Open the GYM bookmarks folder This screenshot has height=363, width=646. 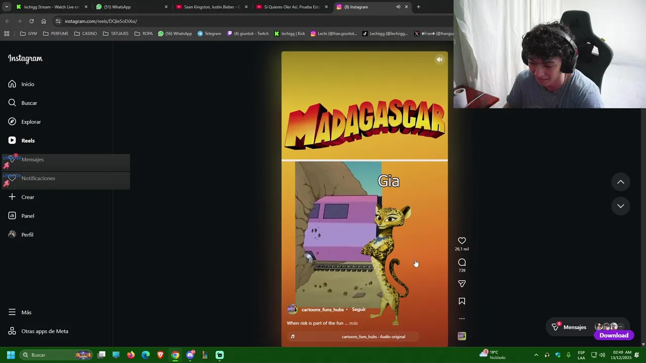[28, 34]
